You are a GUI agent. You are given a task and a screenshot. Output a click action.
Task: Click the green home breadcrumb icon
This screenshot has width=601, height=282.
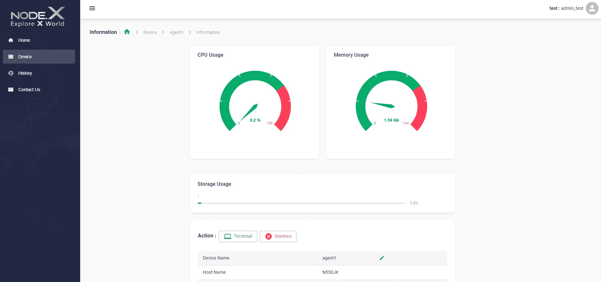[127, 32]
